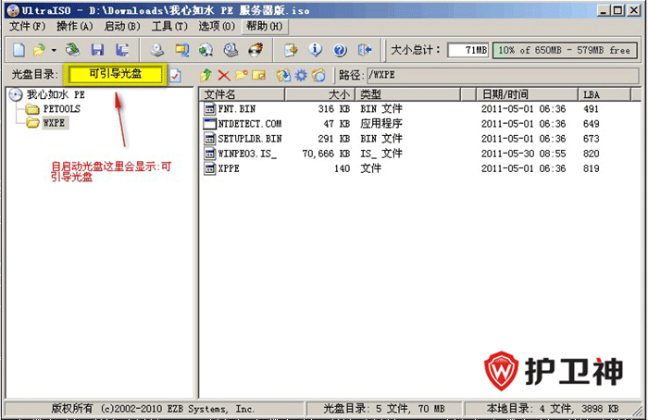Select 我心如水 PE disc root node

point(56,94)
